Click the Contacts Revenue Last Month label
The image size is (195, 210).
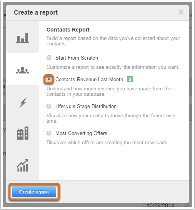click(89, 79)
